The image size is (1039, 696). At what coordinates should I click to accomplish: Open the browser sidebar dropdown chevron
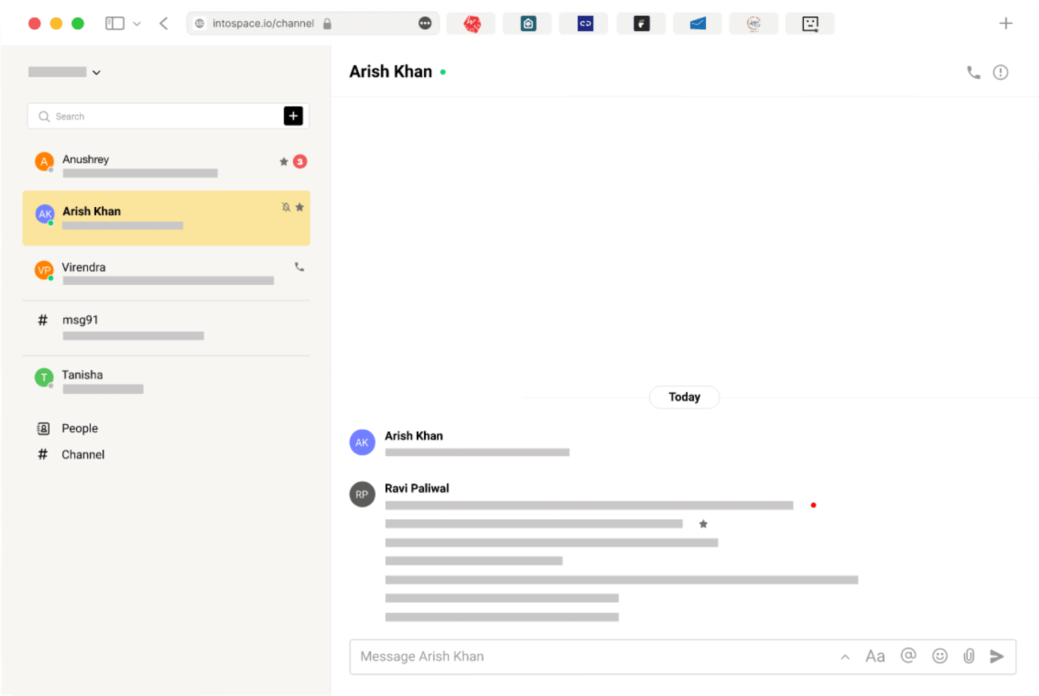point(137,23)
